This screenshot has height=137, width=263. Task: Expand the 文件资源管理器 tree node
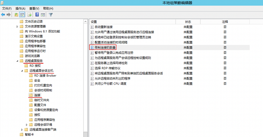17,27
